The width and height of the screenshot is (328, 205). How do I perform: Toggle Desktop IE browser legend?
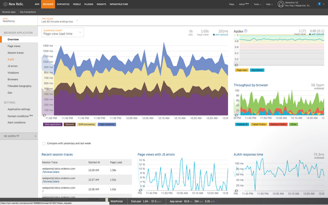tap(242, 124)
